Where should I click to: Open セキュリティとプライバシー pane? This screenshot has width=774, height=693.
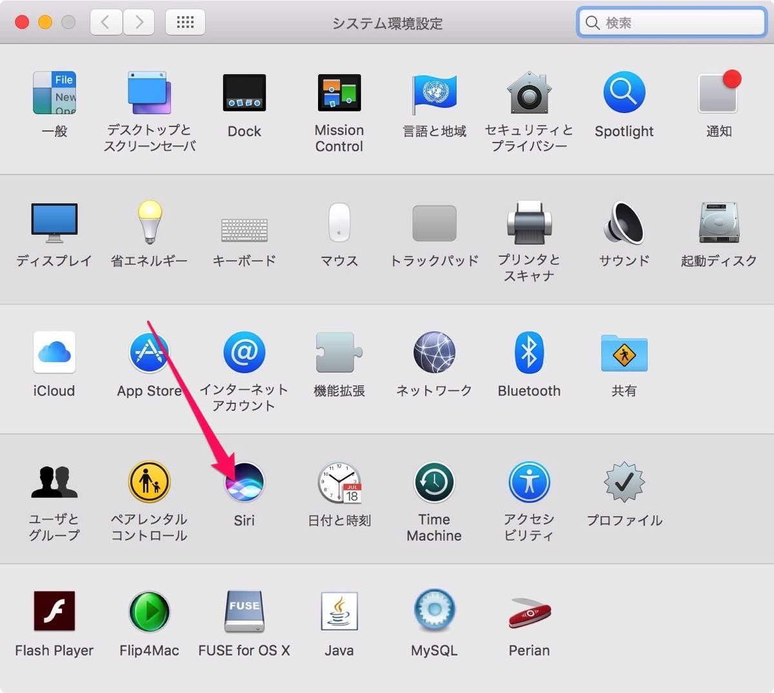point(529,93)
